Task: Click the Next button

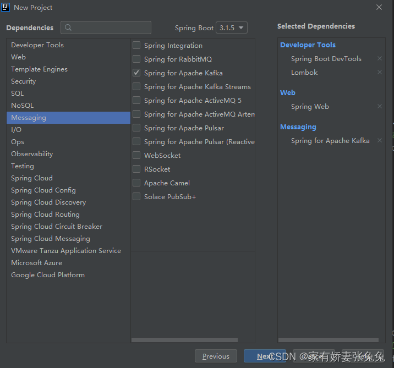Action: coord(265,356)
